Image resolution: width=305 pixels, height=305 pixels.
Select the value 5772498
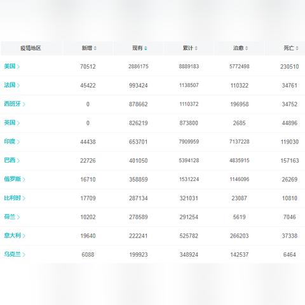point(240,67)
